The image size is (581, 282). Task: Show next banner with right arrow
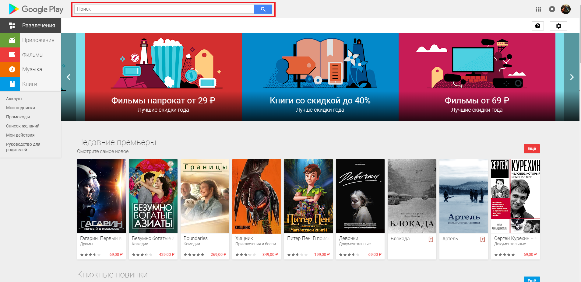pos(572,77)
